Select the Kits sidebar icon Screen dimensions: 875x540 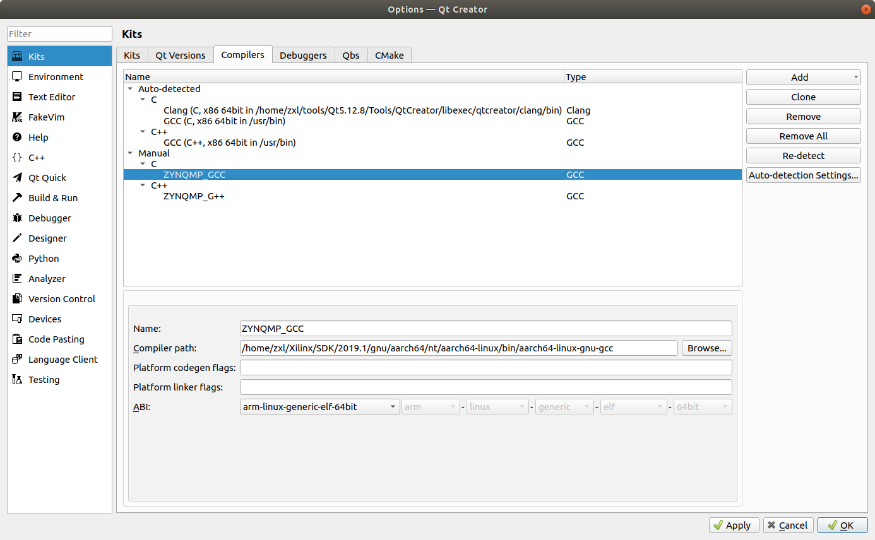(17, 56)
